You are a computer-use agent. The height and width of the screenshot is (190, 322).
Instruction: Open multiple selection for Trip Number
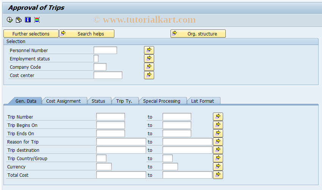pos(218,117)
